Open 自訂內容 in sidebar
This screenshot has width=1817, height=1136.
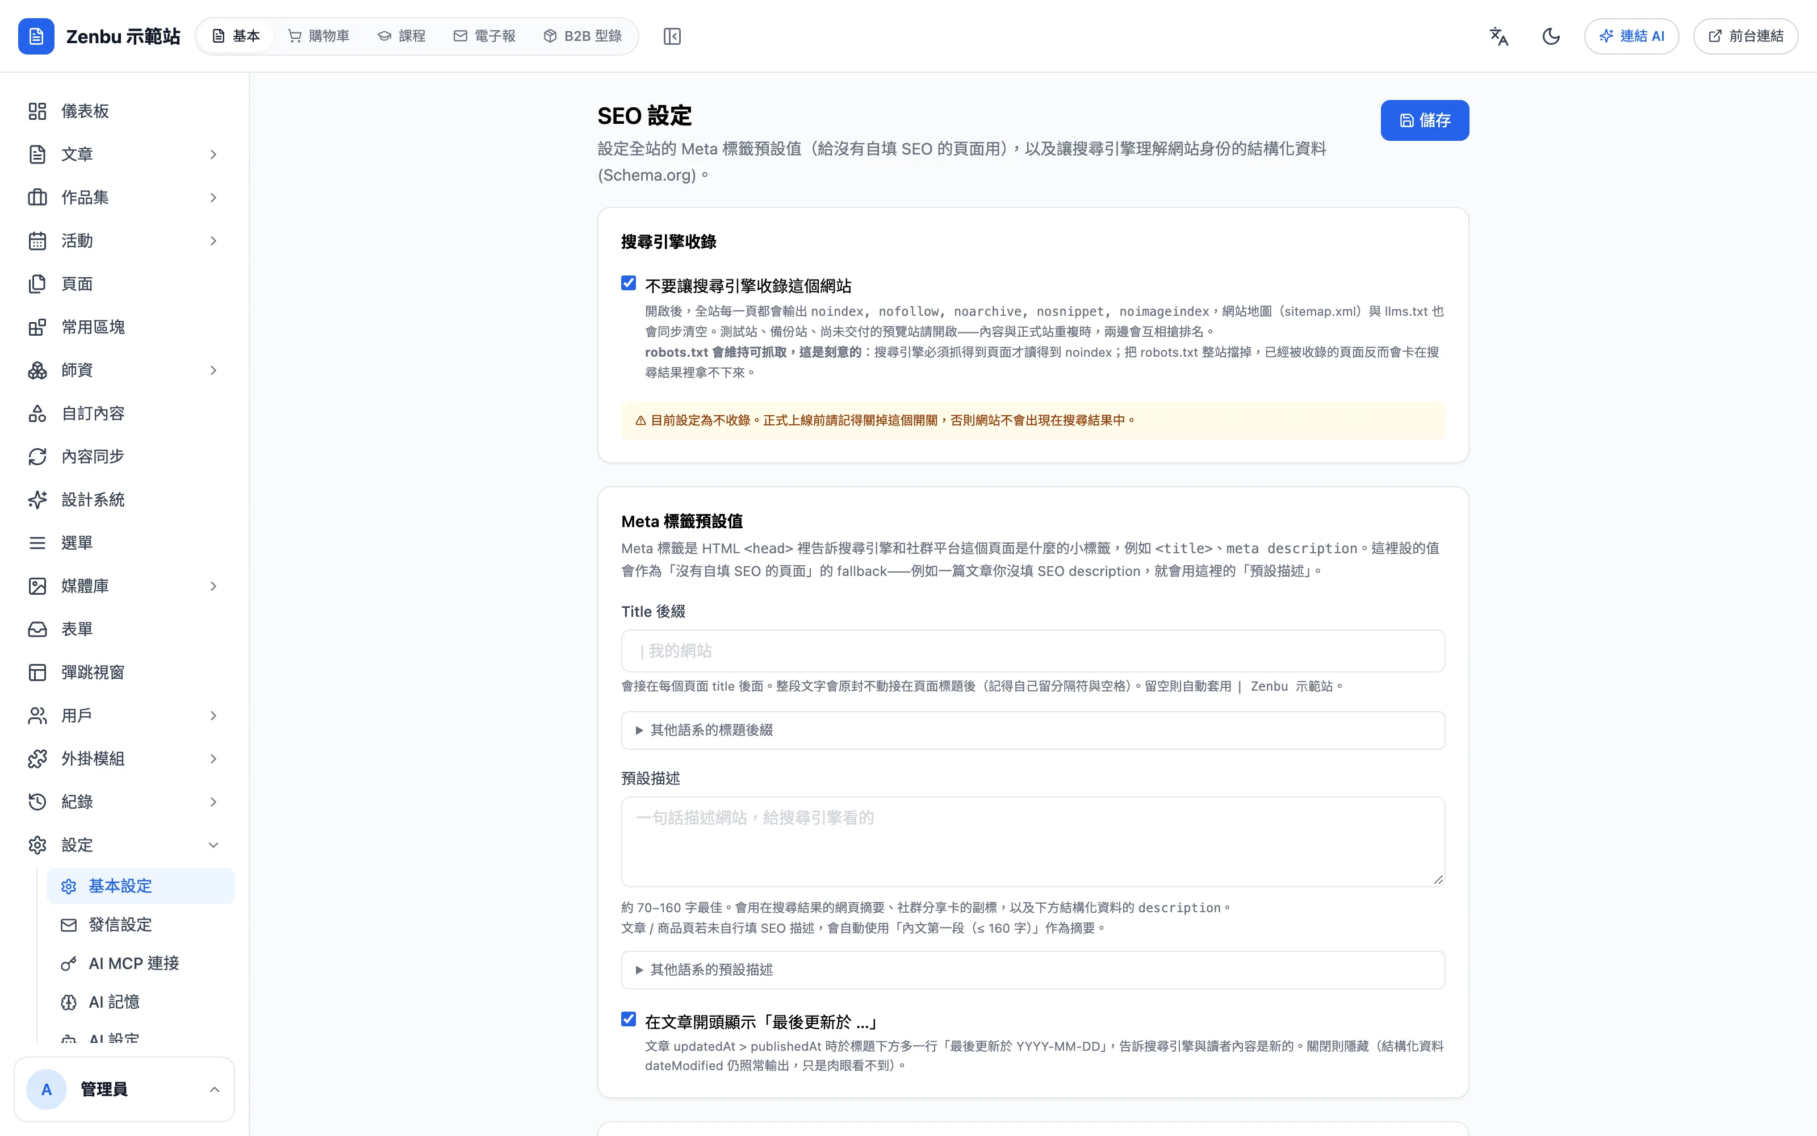pyautogui.click(x=124, y=414)
